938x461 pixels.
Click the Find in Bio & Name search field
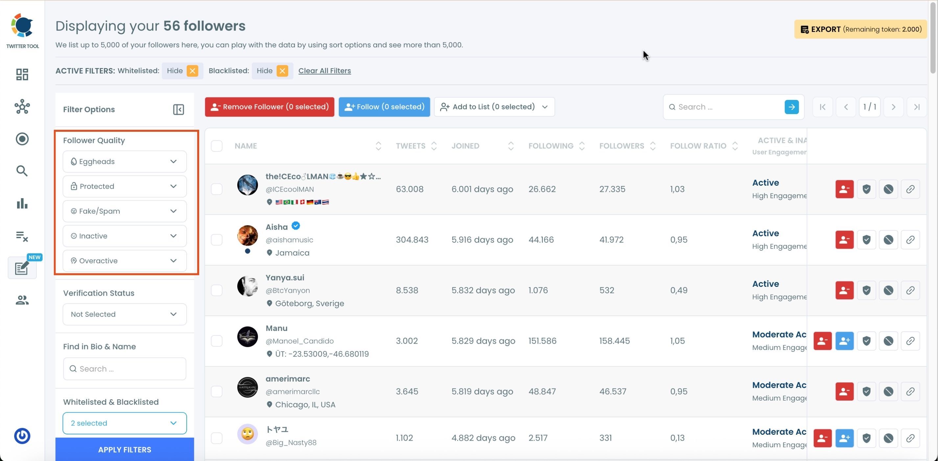point(125,369)
